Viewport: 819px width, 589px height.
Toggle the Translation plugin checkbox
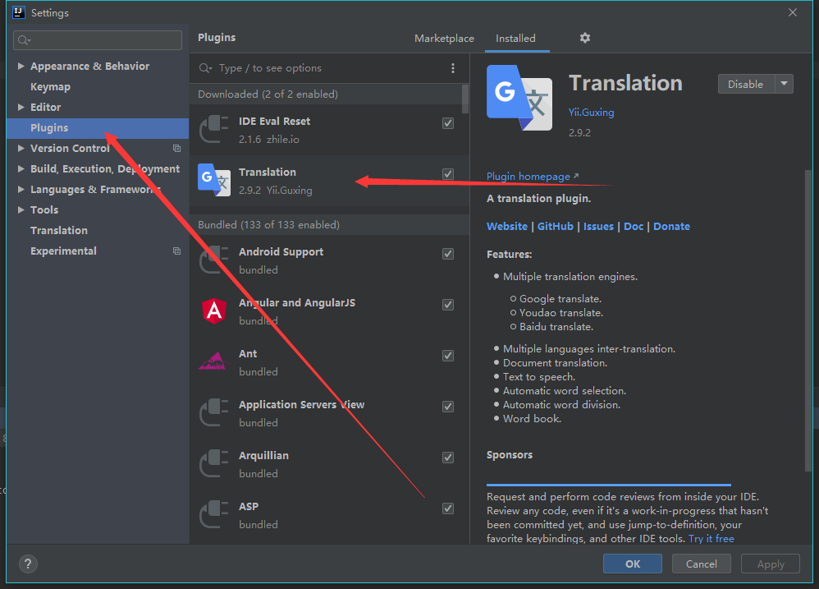point(448,174)
